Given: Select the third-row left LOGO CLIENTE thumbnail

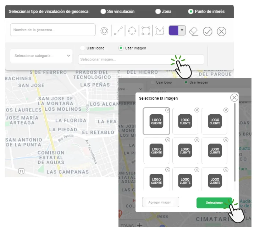Looking at the screenshot, I should click(156, 180).
